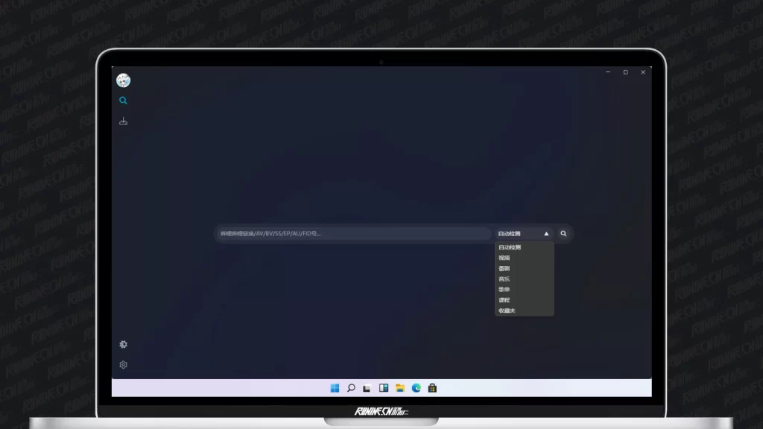Open the search page from the sidebar
The height and width of the screenshot is (429, 763).
pos(123,101)
